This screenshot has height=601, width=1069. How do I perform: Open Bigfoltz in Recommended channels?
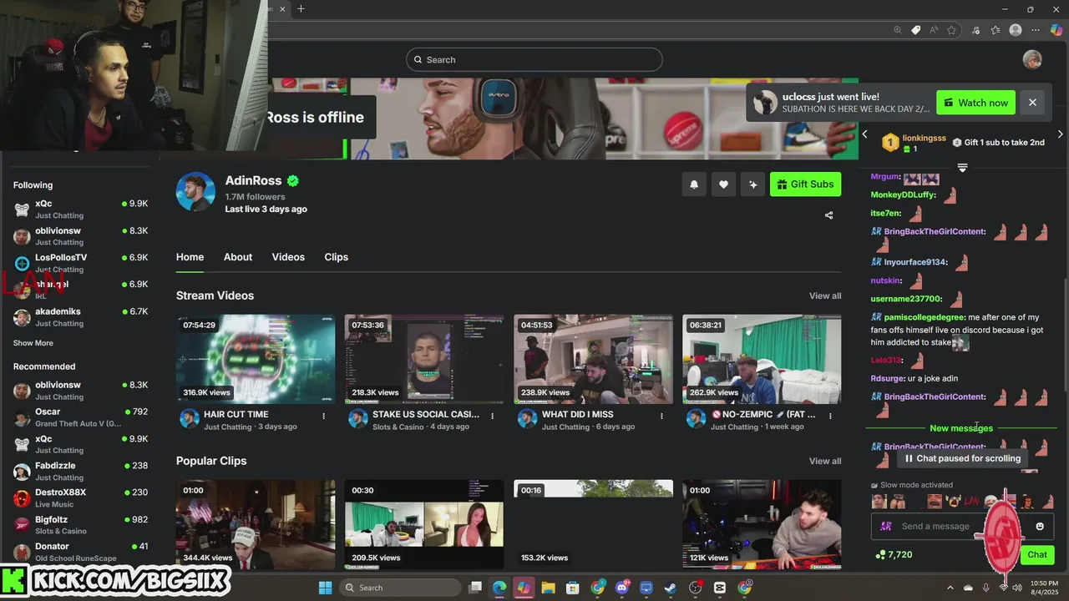coord(80,525)
